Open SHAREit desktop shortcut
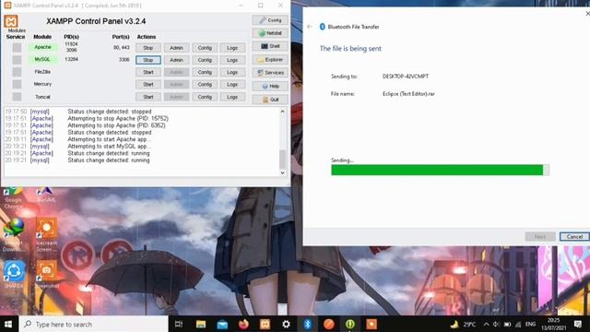This screenshot has width=590, height=332. (14, 275)
